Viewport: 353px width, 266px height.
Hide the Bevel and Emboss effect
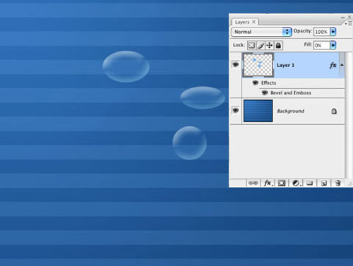point(265,92)
